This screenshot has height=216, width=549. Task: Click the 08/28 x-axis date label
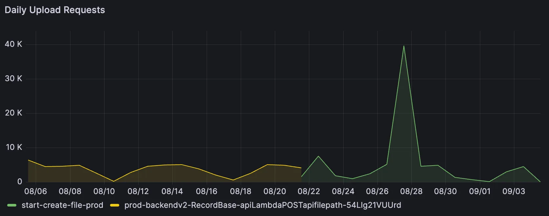[x=411, y=191]
